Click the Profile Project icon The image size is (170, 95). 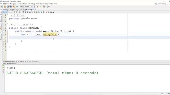point(48,7)
